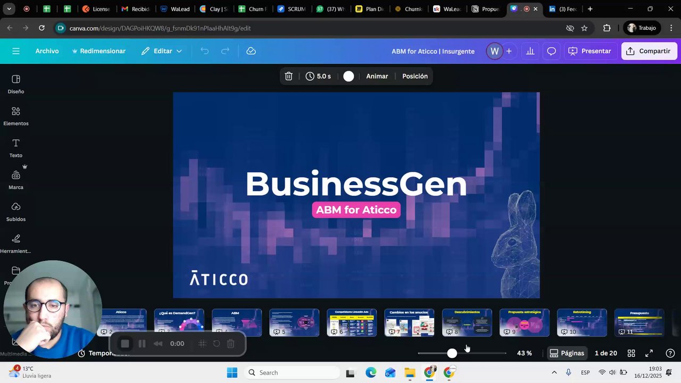The width and height of the screenshot is (681, 383).
Task: Restart recording with the circular arrow icon
Action: point(217,344)
